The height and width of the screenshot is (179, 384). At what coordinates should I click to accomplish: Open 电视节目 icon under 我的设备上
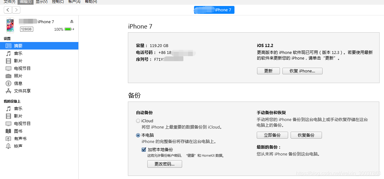coord(8,124)
